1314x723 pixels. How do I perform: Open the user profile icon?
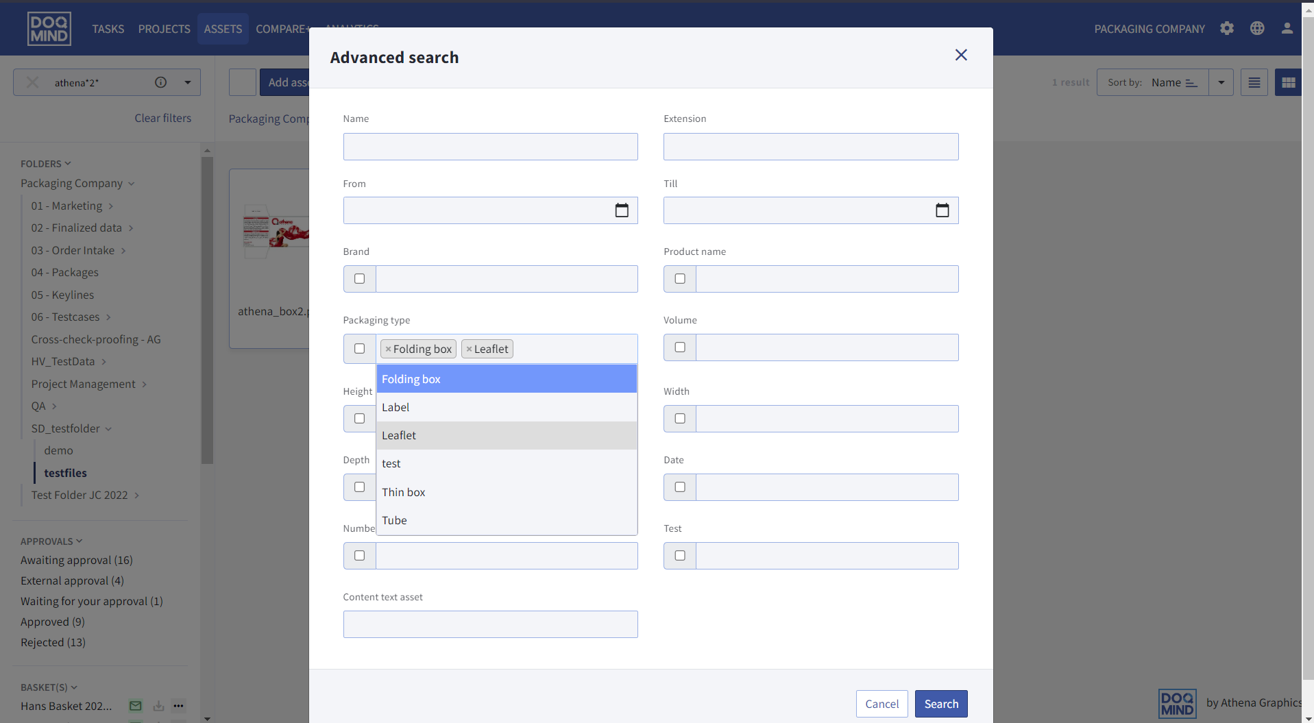click(1287, 28)
